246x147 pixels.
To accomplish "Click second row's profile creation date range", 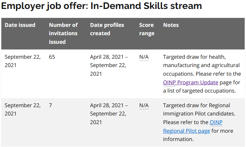I will click(109, 114).
